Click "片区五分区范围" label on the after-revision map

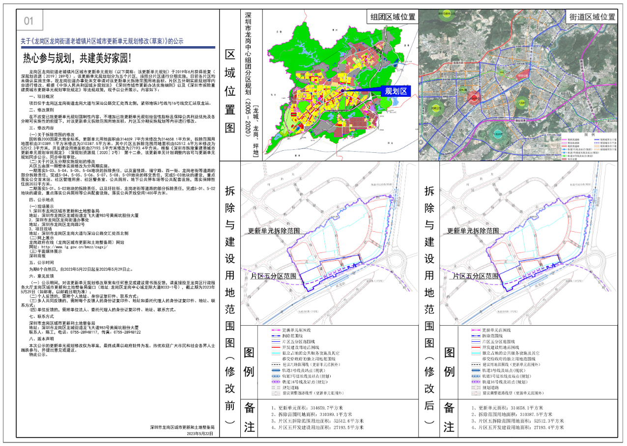pyautogui.click(x=475, y=277)
